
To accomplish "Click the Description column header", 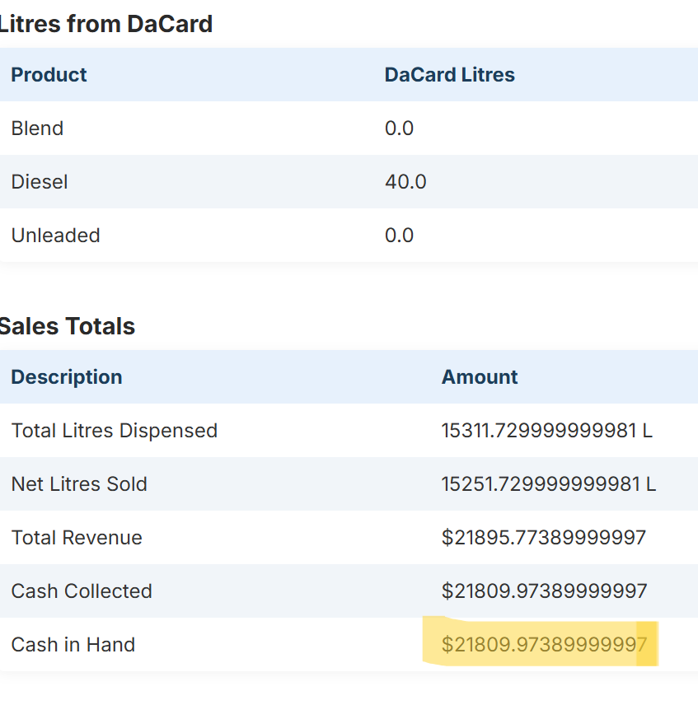I will point(66,377).
